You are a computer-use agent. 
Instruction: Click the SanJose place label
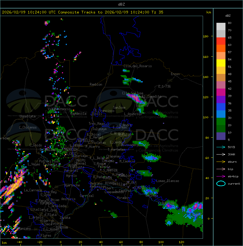pyautogui.click(x=119, y=108)
